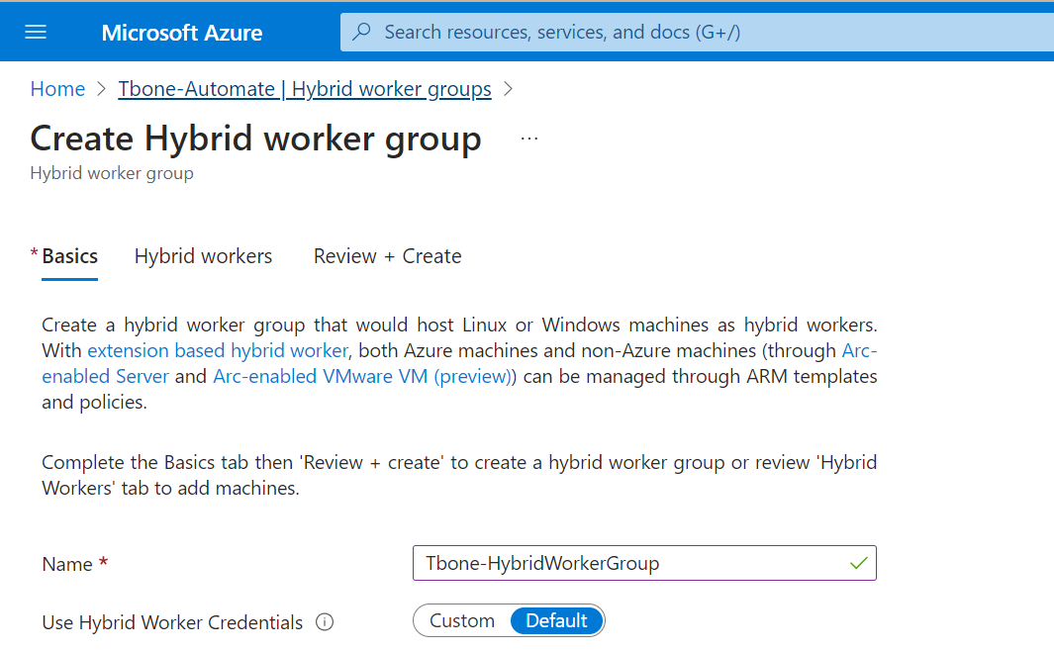Click the green validation checkmark in Name field
Screen dimensions: 1054x651
(x=857, y=562)
